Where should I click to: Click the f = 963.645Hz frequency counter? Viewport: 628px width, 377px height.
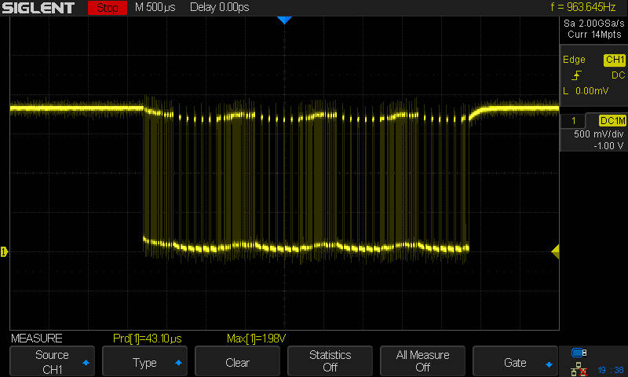pos(582,7)
